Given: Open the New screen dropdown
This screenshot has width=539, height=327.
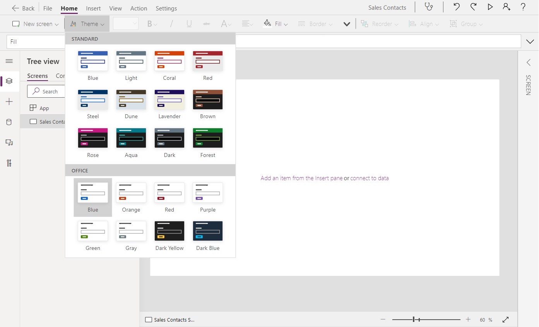Looking at the screenshot, I should (x=35, y=23).
